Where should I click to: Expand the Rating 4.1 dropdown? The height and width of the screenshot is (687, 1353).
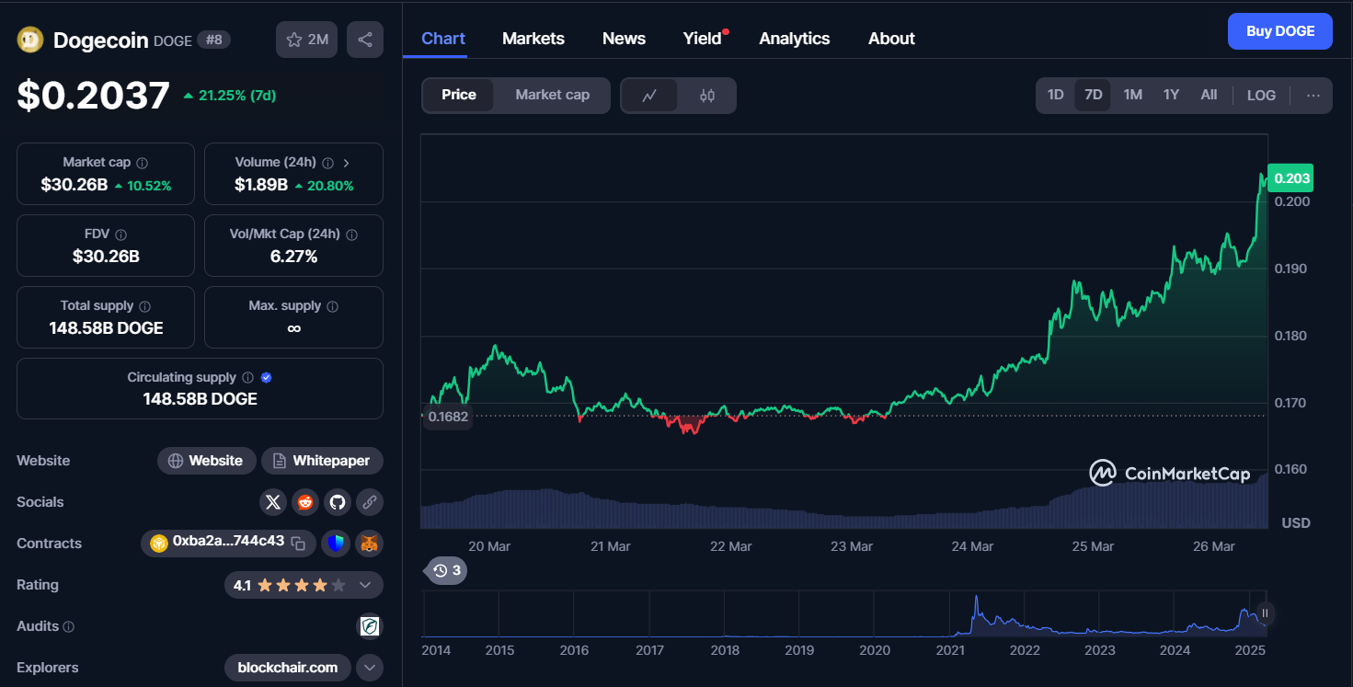coord(304,585)
